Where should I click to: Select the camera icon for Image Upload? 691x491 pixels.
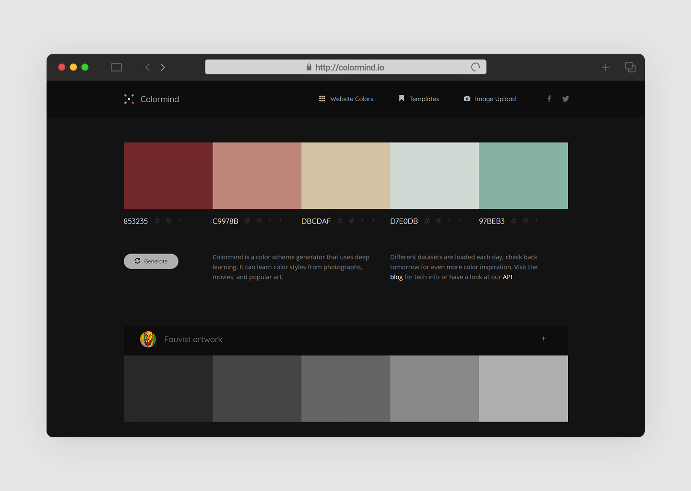tap(467, 98)
